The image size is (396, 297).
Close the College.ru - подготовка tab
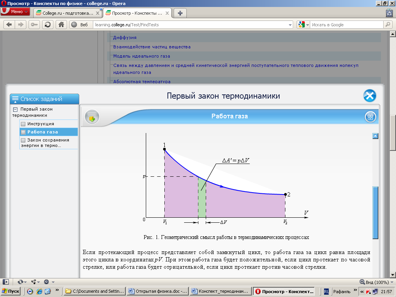coord(97,13)
